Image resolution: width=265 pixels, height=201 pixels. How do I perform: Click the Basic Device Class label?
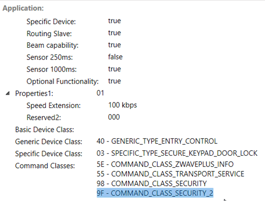(45, 130)
